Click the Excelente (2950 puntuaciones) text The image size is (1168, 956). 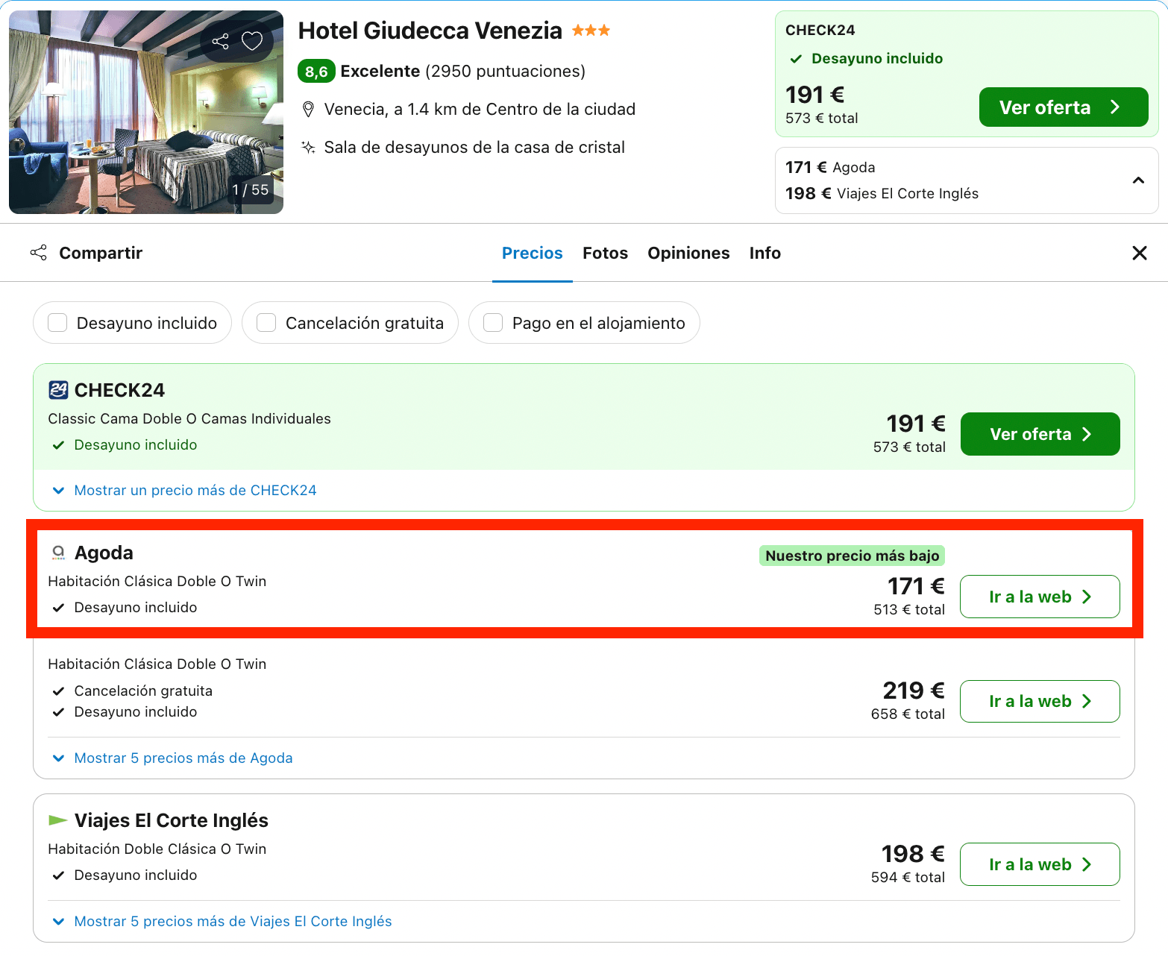click(462, 72)
